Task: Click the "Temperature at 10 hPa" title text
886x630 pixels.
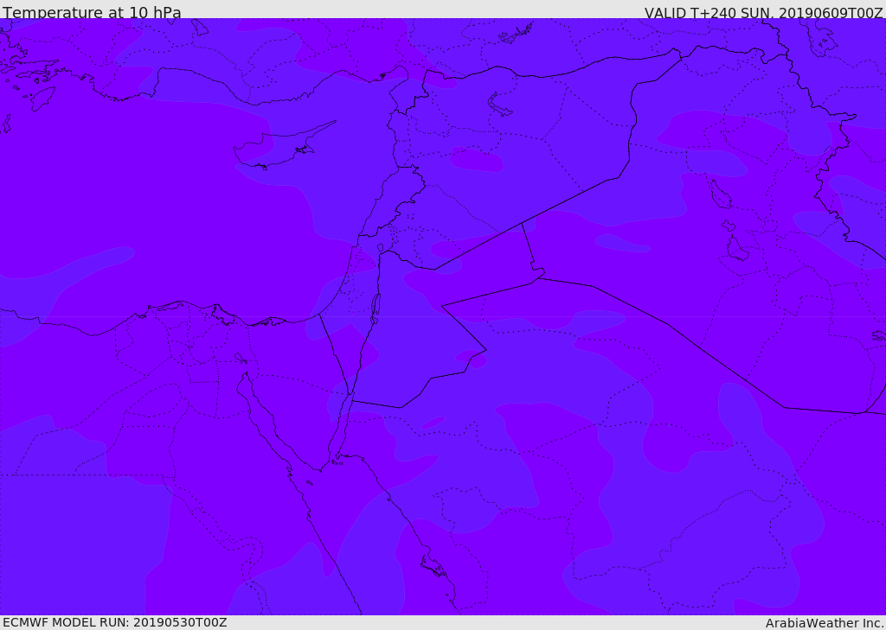Action: [92, 12]
